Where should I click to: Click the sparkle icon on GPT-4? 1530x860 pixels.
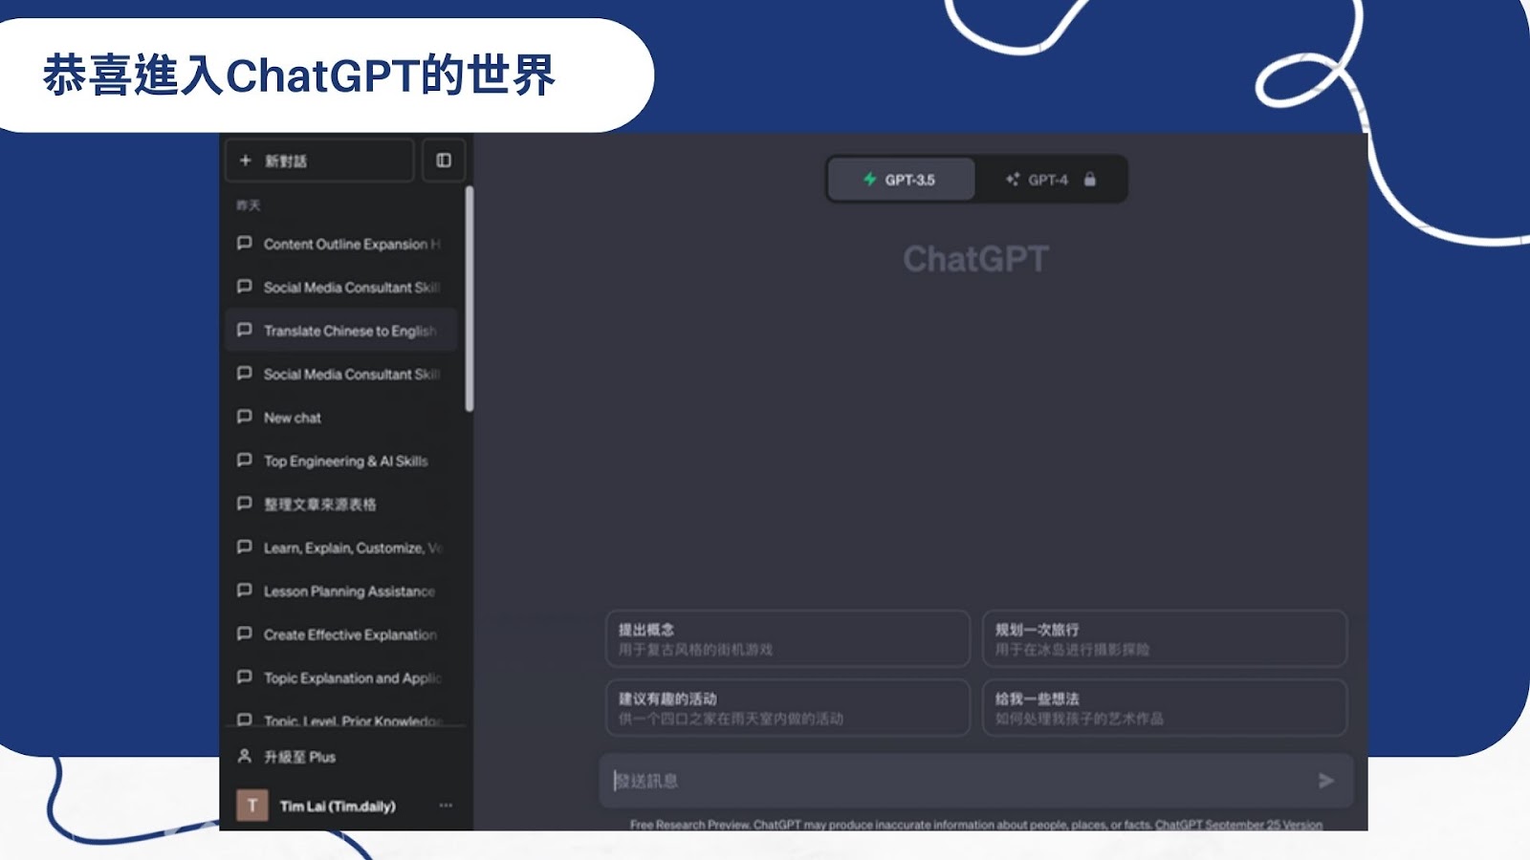[x=1012, y=180]
